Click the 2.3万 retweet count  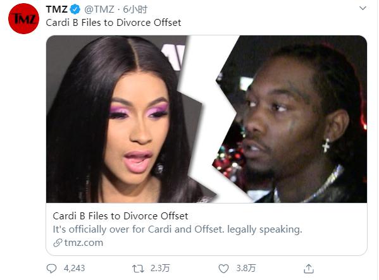tap(160, 268)
